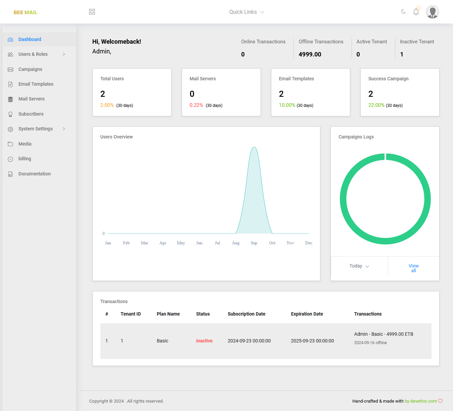
Task: Click the Mail Servers database icon
Action: click(10, 99)
